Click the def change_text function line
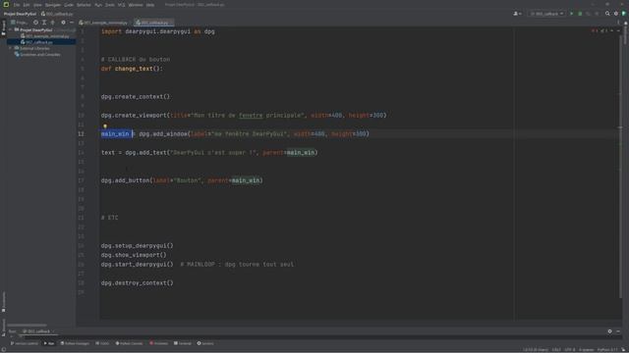 [132, 69]
